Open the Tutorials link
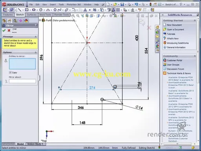The image size is (201, 151). tap(171, 34)
